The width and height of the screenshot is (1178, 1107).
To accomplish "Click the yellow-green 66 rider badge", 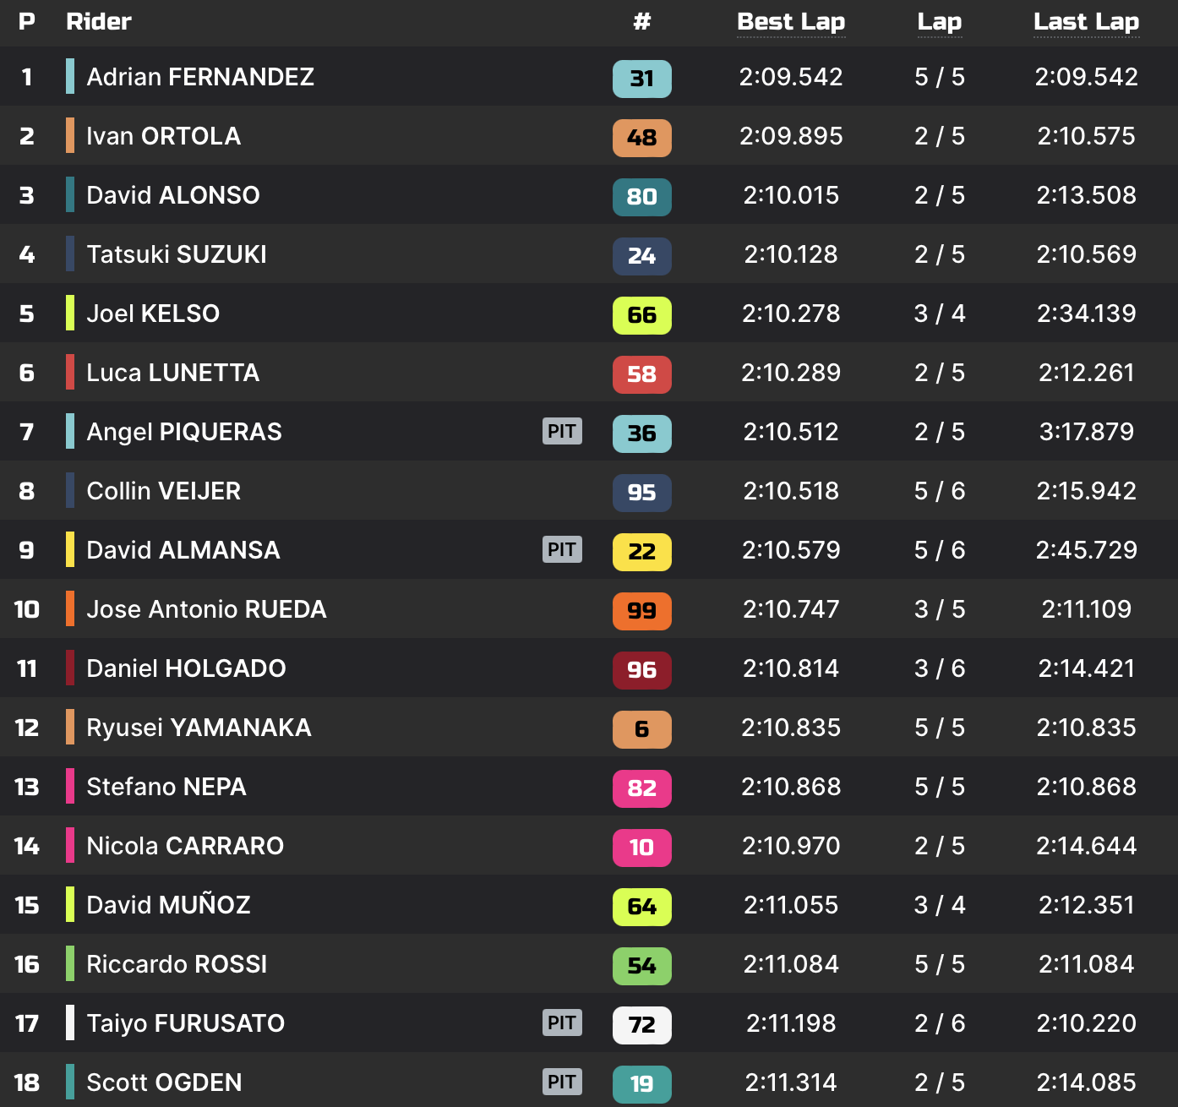I will click(641, 315).
